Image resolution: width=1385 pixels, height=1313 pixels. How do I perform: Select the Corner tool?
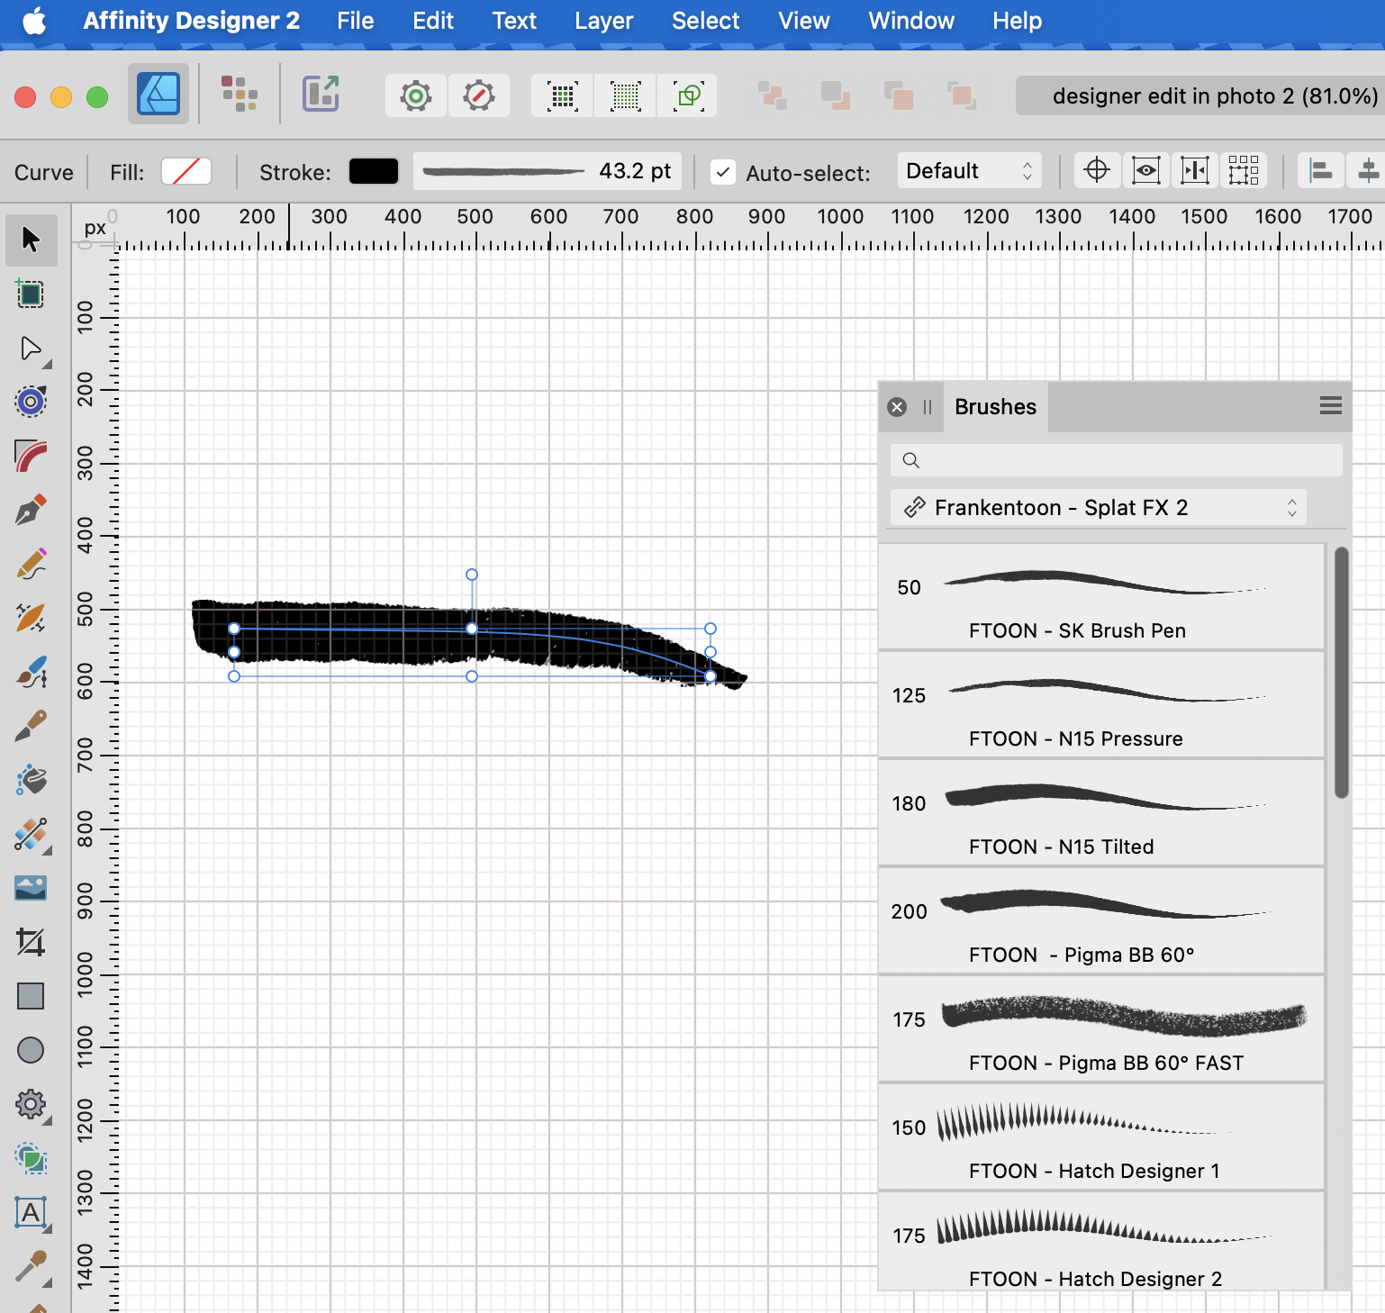pos(31,457)
